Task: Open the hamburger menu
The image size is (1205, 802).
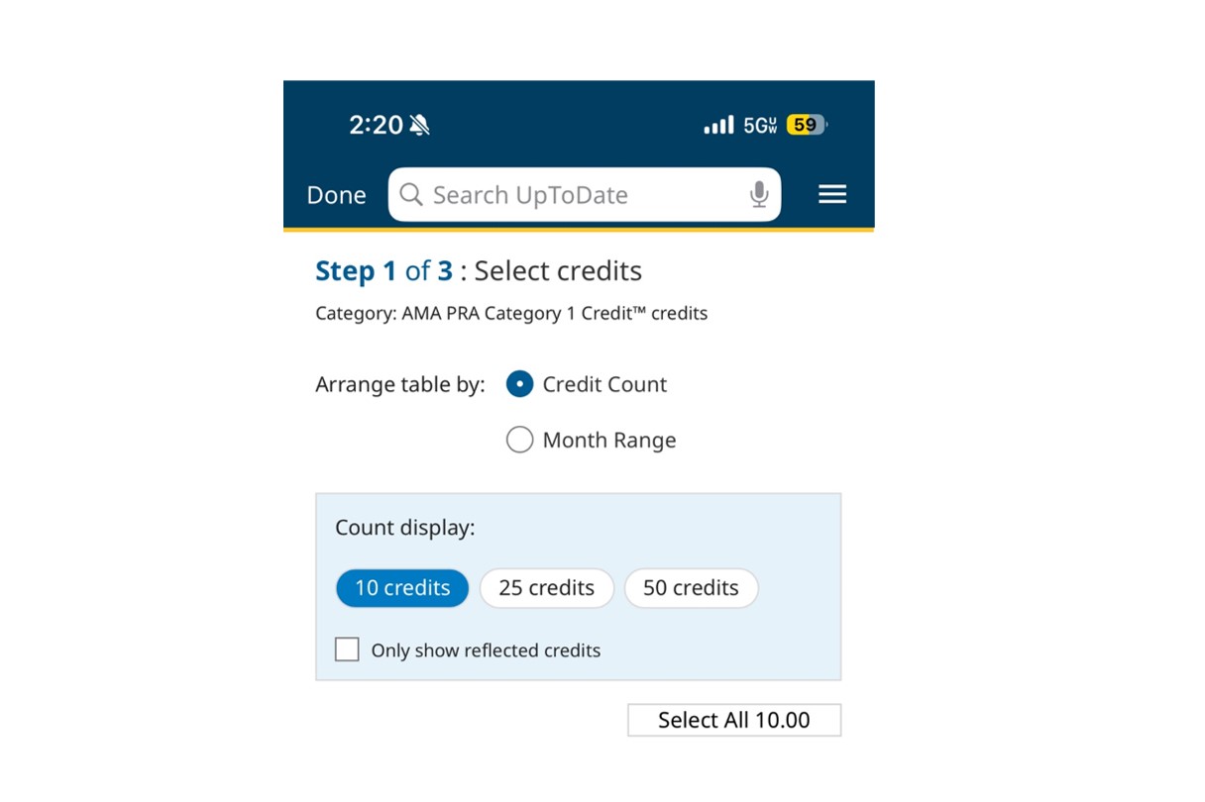Action: click(x=832, y=195)
